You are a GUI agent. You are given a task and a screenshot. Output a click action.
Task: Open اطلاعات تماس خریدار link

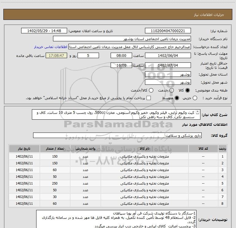click(x=51, y=47)
